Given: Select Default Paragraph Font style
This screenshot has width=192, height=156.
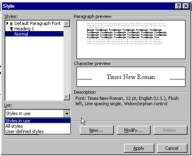Looking at the screenshot, I should 37,23.
